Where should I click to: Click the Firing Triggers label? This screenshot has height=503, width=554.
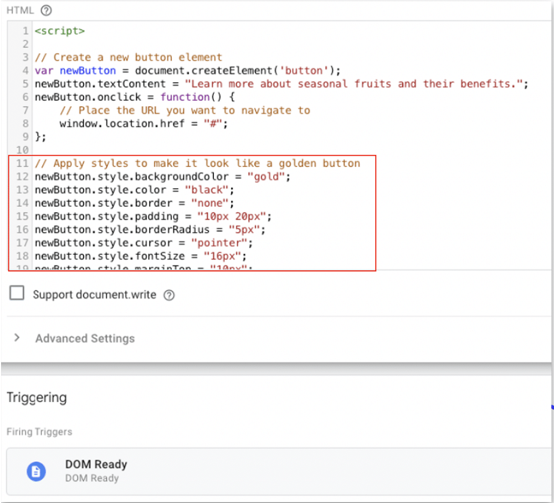click(x=39, y=432)
